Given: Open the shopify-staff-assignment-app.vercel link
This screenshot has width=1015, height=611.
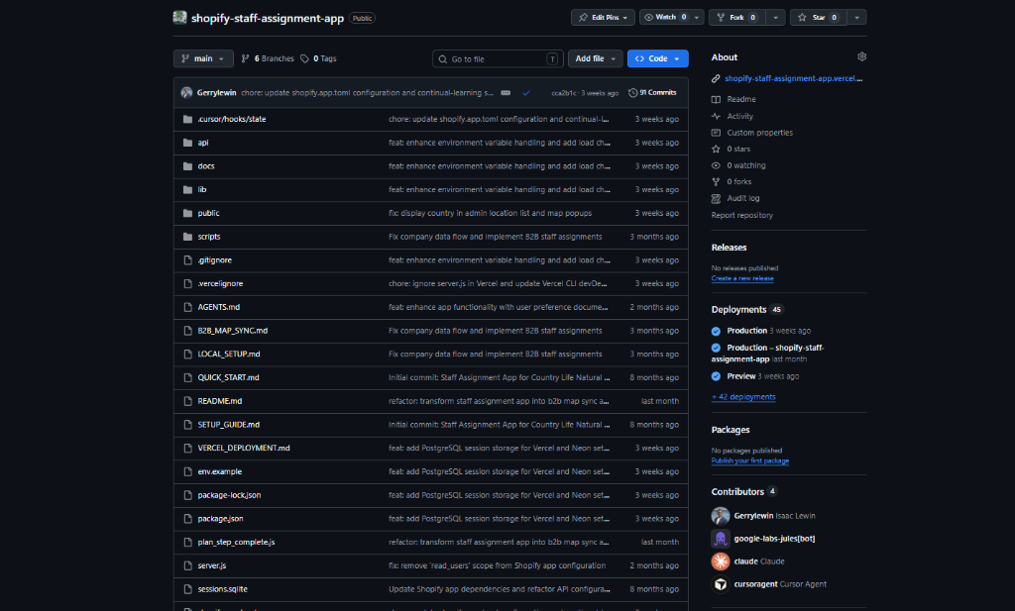Looking at the screenshot, I should [794, 78].
